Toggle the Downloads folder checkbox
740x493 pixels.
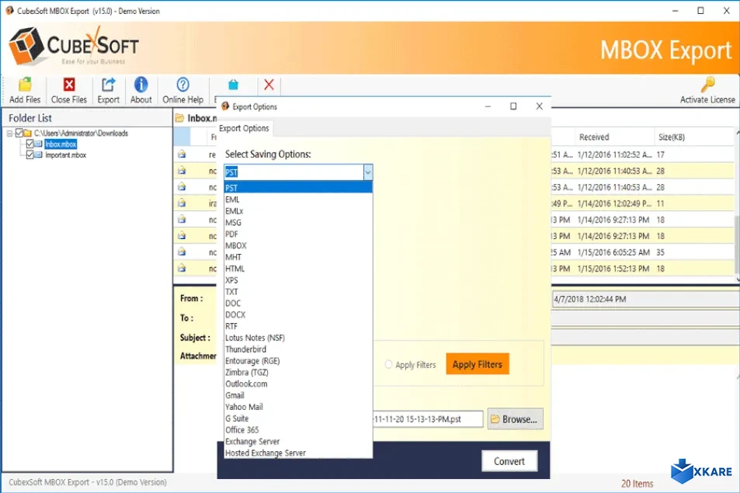[19, 133]
